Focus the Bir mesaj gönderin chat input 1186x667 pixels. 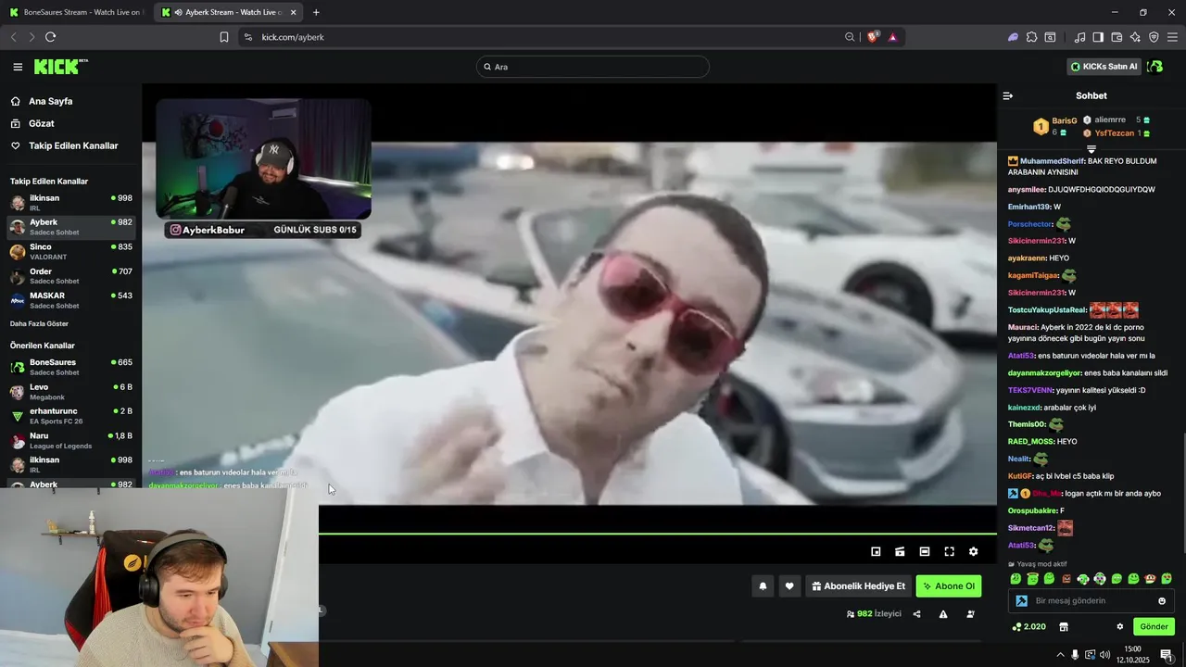1091,601
